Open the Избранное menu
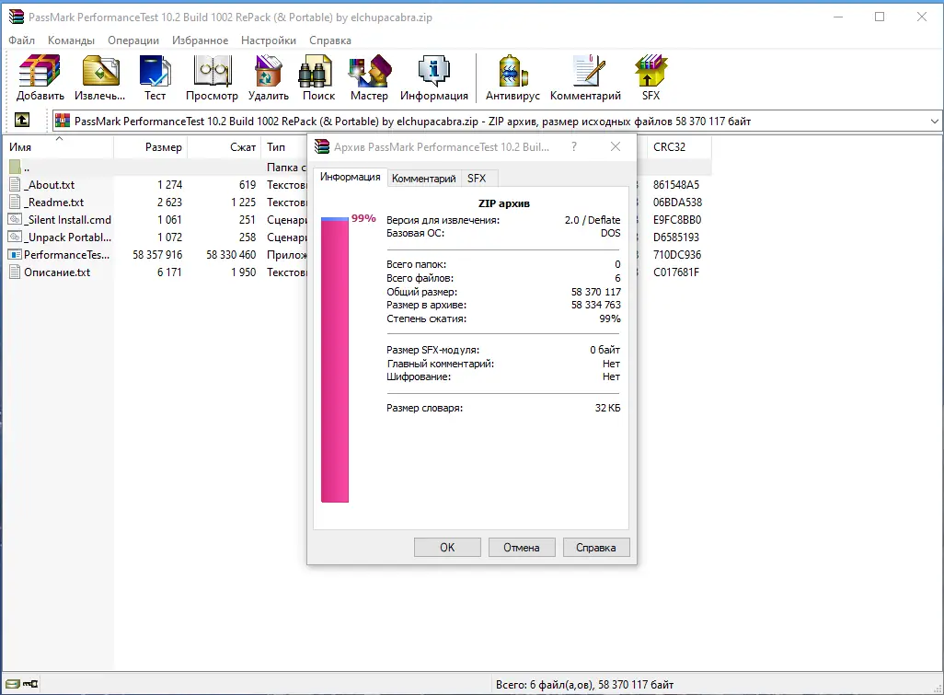944x695 pixels. tap(200, 41)
